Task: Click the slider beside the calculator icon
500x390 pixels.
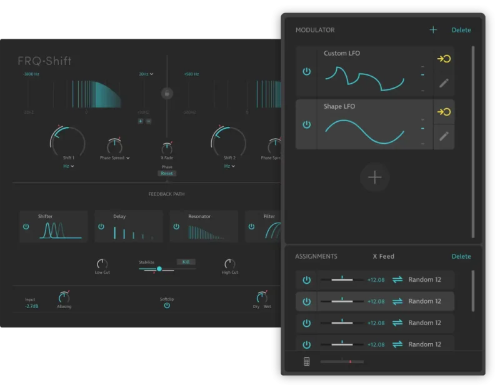Action: pyautogui.click(x=342, y=362)
